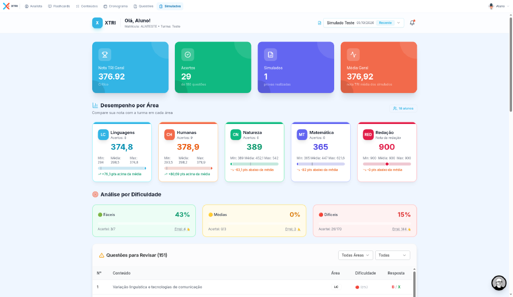This screenshot has height=297, width=513.
Task: Open the Flashcards tab
Action: pos(59,6)
